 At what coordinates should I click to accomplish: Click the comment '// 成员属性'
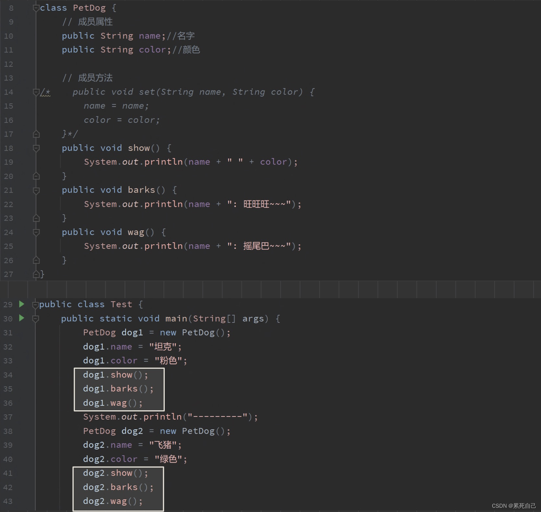pyautogui.click(x=88, y=22)
